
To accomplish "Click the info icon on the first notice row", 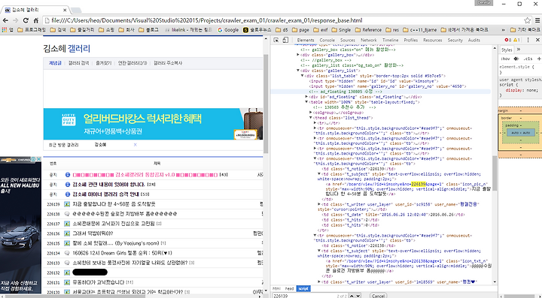I will (68, 175).
